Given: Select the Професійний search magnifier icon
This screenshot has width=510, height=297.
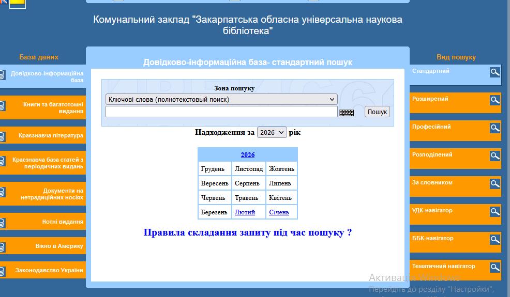Looking at the screenshot, I should pyautogui.click(x=495, y=128).
